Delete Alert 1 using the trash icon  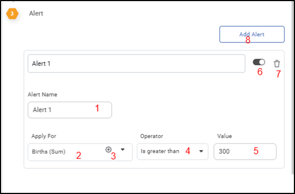277,64
